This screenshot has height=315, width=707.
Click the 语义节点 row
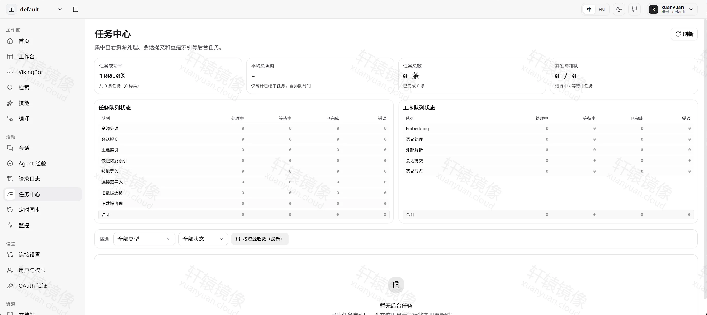coord(548,171)
